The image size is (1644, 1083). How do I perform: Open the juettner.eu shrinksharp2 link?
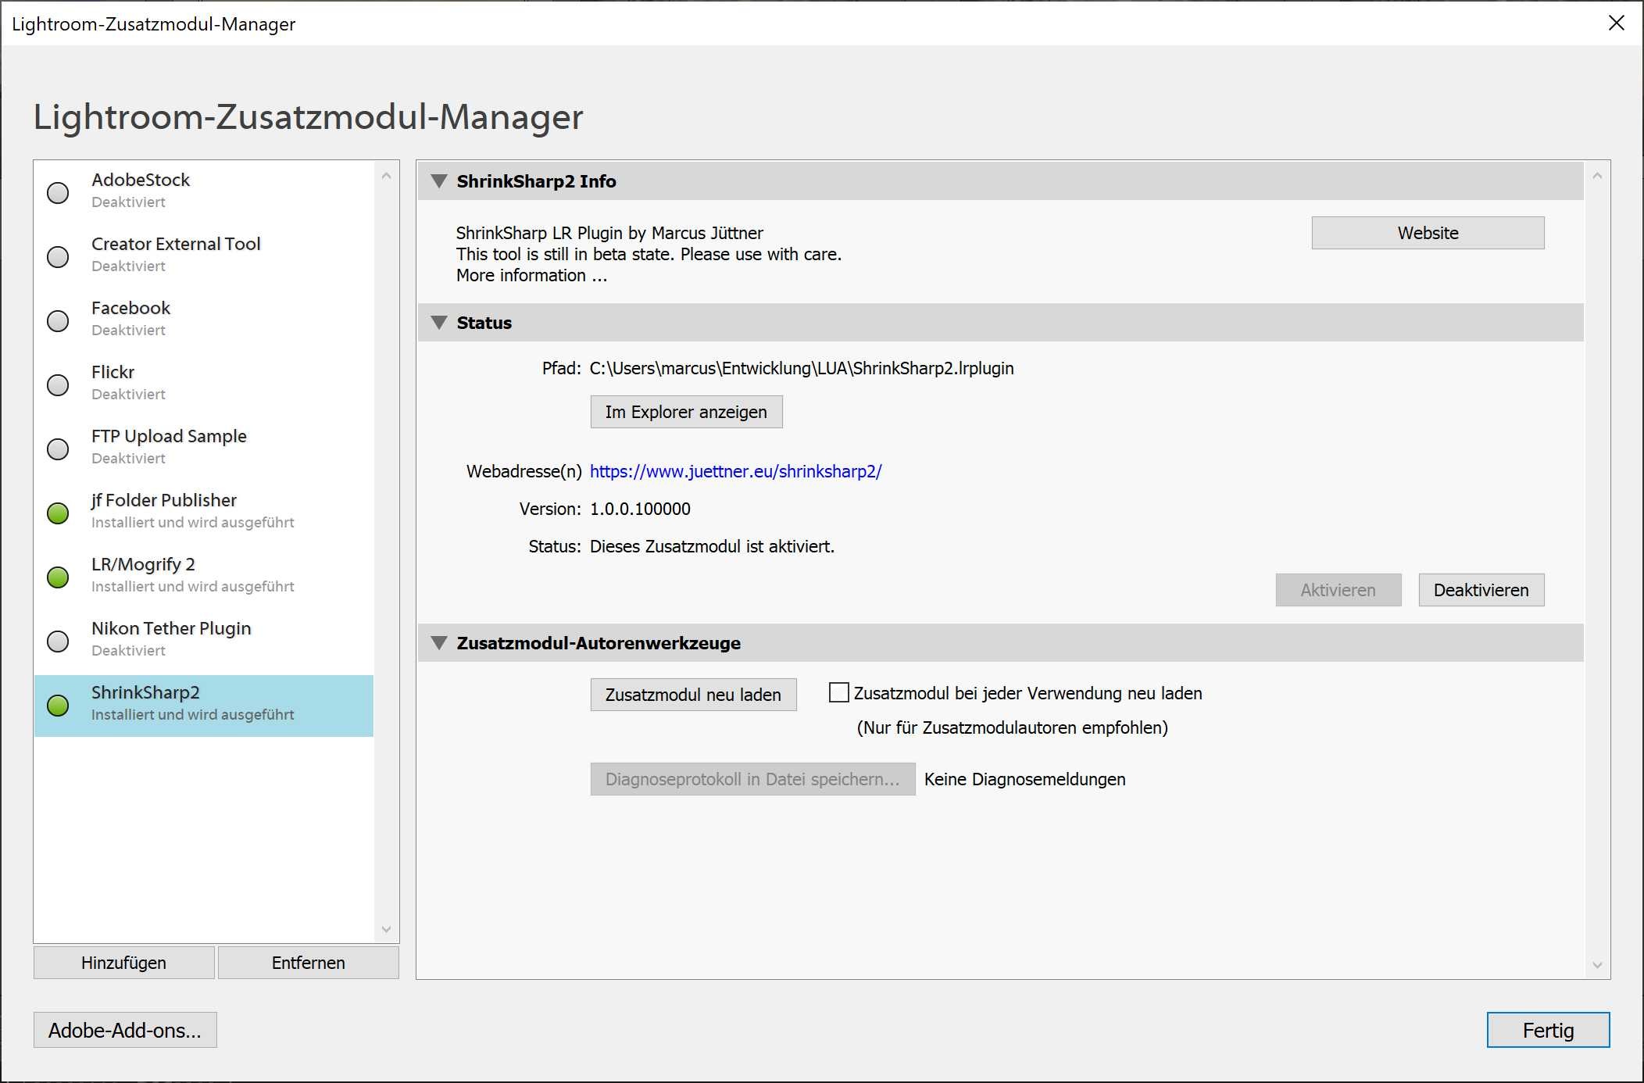(x=735, y=471)
